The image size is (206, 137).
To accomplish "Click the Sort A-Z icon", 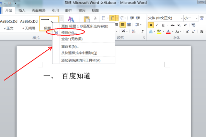I will click(x=134, y=31).
